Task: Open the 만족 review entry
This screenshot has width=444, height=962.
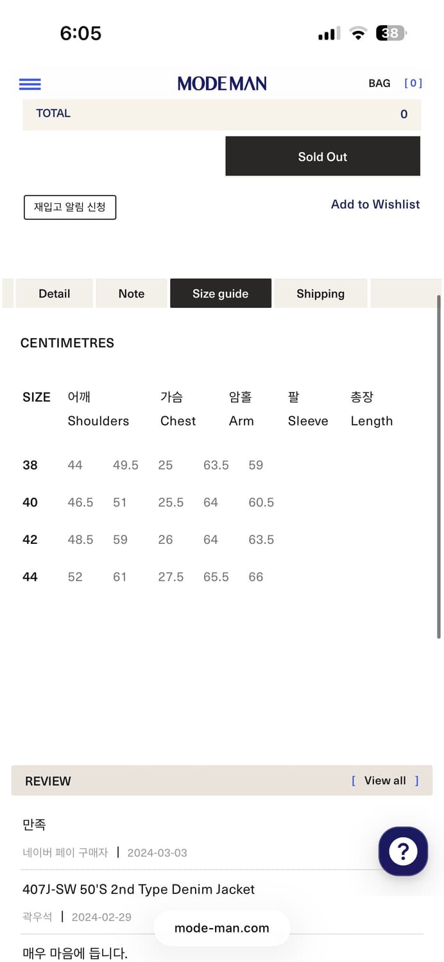Action: coord(35,825)
